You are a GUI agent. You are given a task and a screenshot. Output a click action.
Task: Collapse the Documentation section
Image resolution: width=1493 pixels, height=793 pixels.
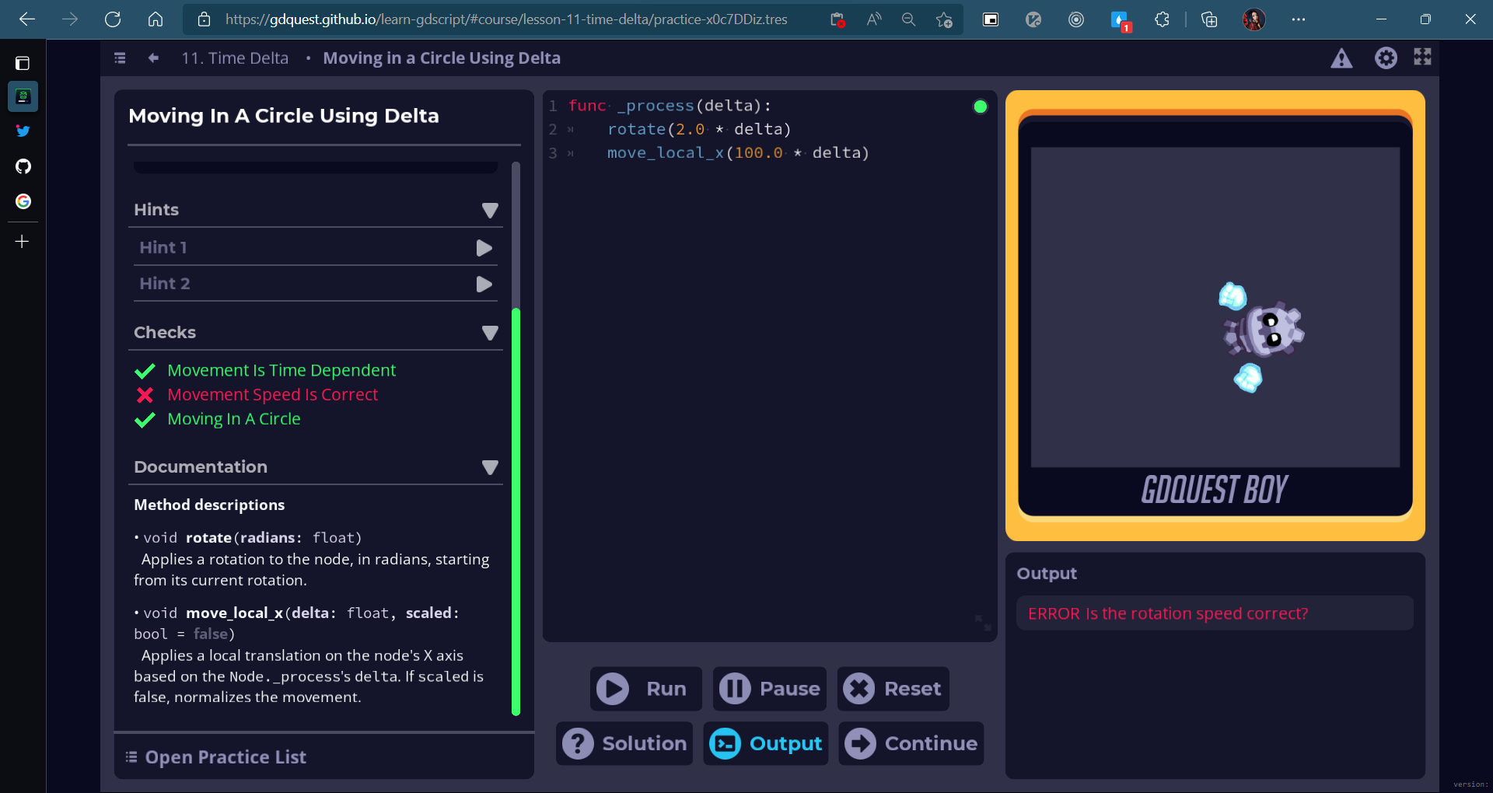pos(490,467)
